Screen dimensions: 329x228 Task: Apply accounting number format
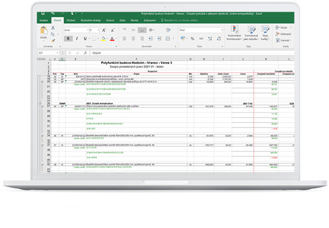182,39
